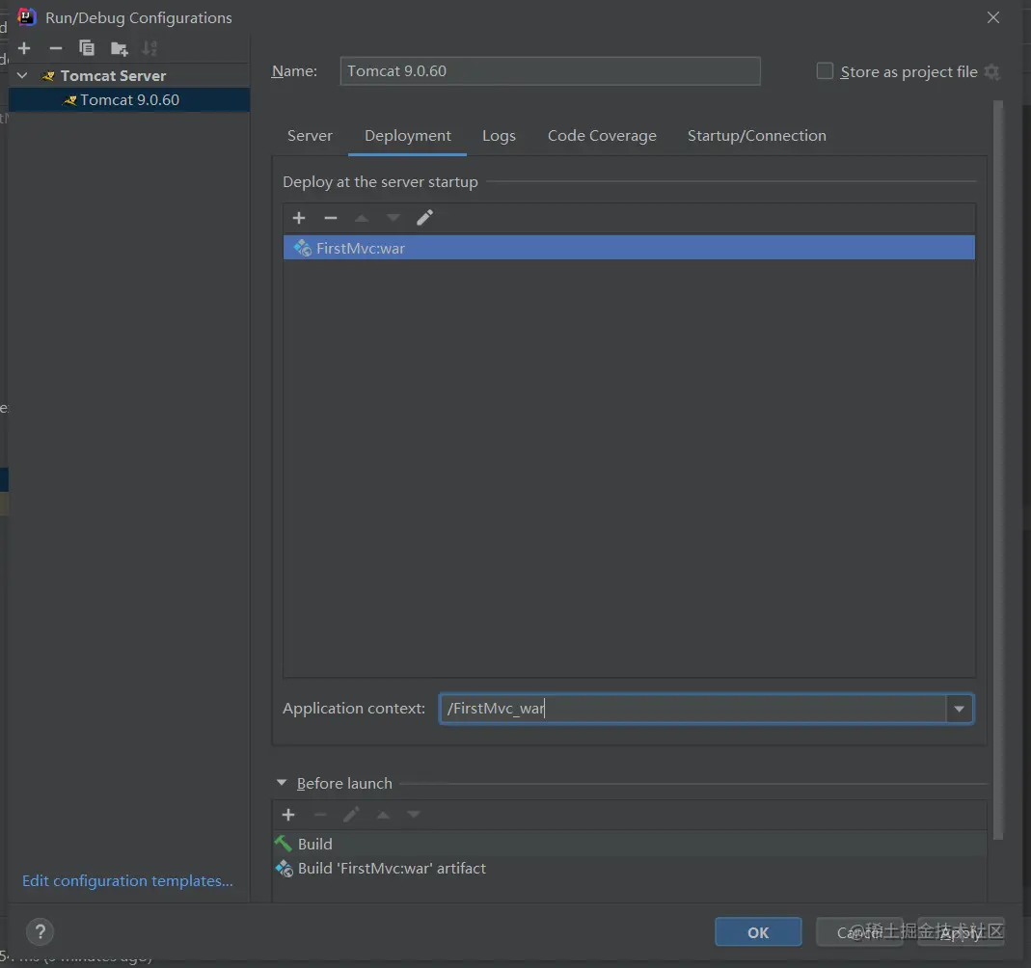Select the Build 'FirstMvc:war' artifact step
Screen dimensions: 1031x968
pyautogui.click(x=629, y=868)
